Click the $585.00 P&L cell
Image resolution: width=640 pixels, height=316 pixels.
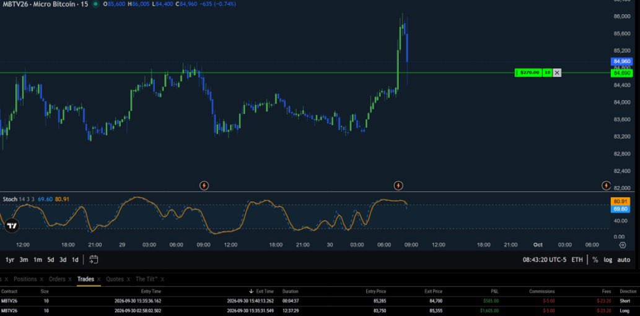tap(490, 301)
